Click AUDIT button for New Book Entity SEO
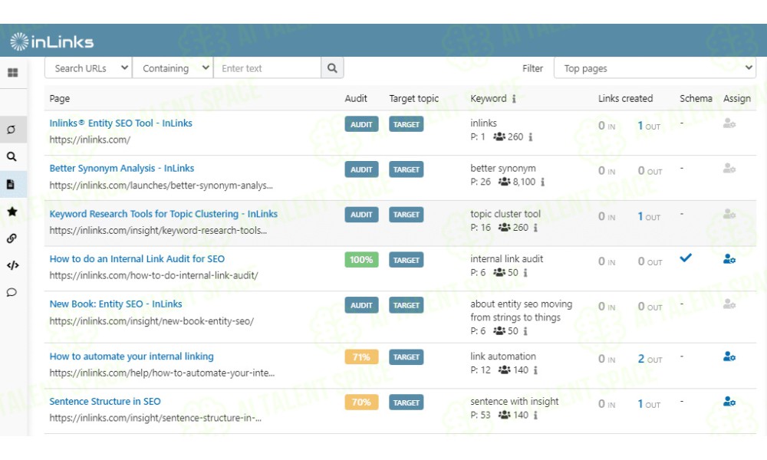 coord(361,306)
